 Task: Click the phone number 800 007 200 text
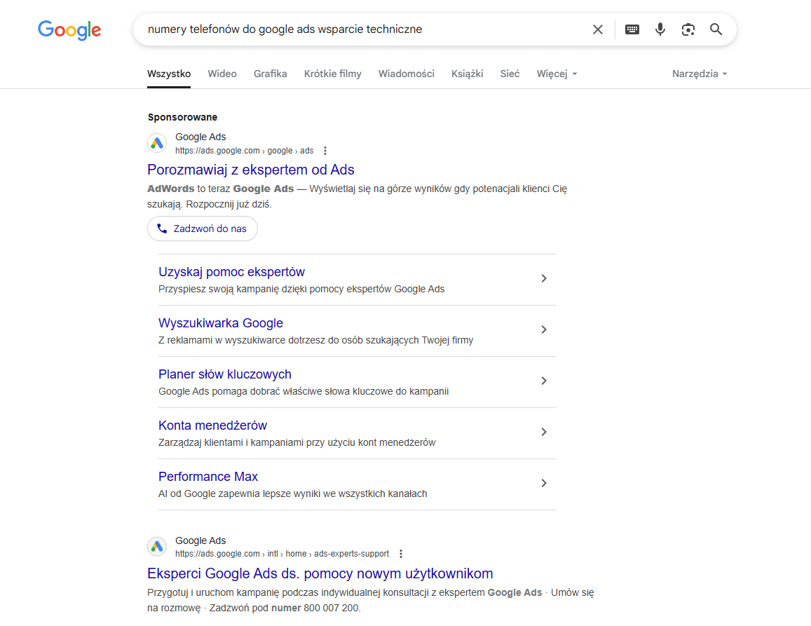331,608
